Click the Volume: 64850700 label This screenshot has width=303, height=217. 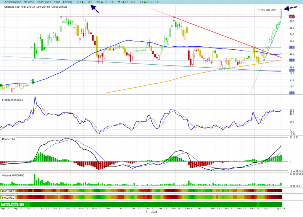[x=13, y=175]
